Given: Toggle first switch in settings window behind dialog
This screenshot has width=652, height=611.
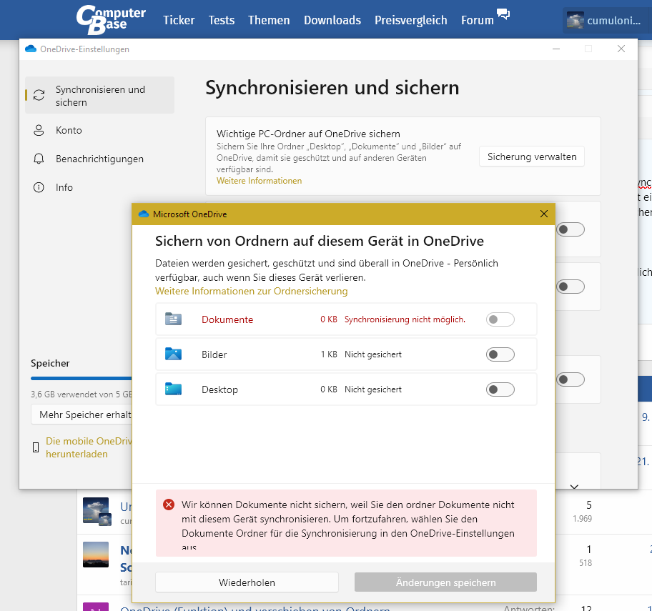Looking at the screenshot, I should [x=570, y=229].
